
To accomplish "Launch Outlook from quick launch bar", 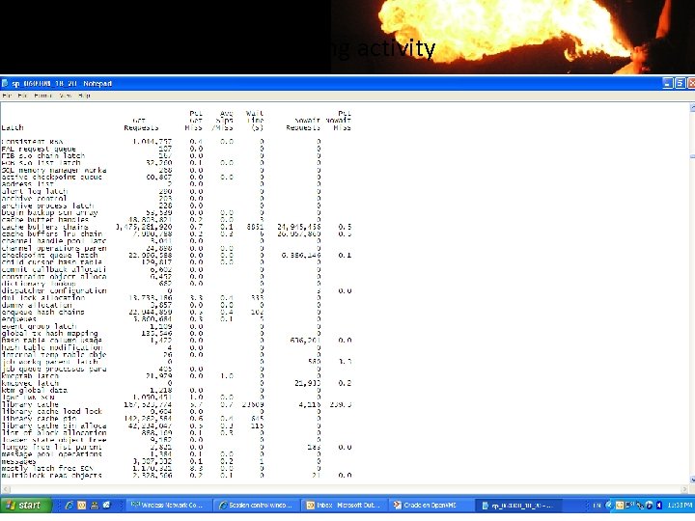I will [x=81, y=505].
